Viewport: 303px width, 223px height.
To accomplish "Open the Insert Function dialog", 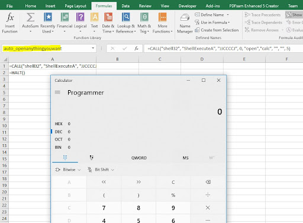I will 9,23.
